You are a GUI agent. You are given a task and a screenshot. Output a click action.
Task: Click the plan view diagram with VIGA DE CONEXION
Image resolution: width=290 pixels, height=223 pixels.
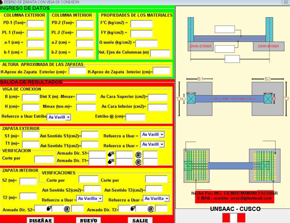[233, 97]
